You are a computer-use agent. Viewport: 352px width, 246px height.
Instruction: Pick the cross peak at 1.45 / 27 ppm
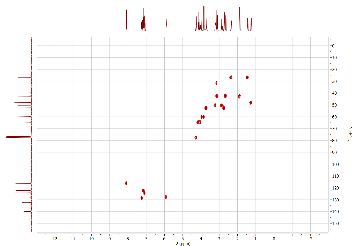(247, 77)
